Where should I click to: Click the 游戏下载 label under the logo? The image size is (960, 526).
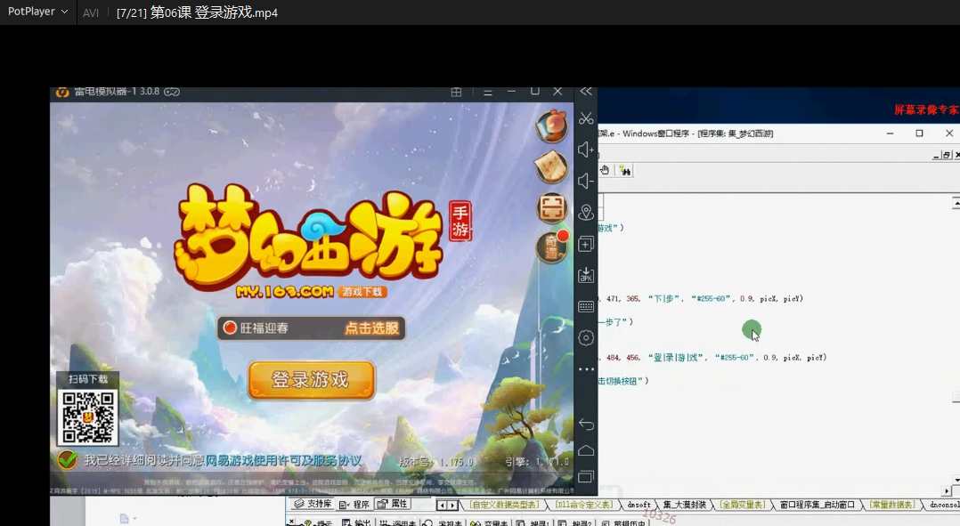[362, 292]
